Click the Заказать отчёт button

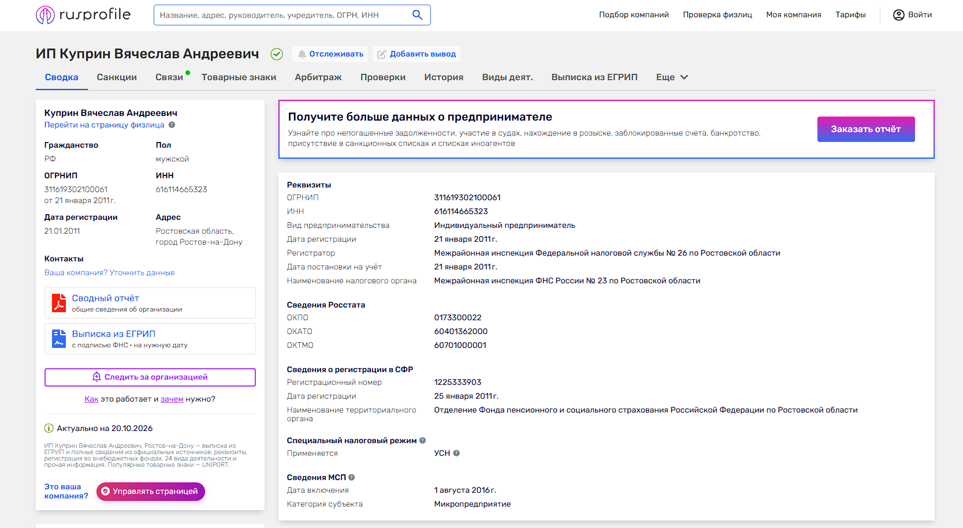coord(866,129)
